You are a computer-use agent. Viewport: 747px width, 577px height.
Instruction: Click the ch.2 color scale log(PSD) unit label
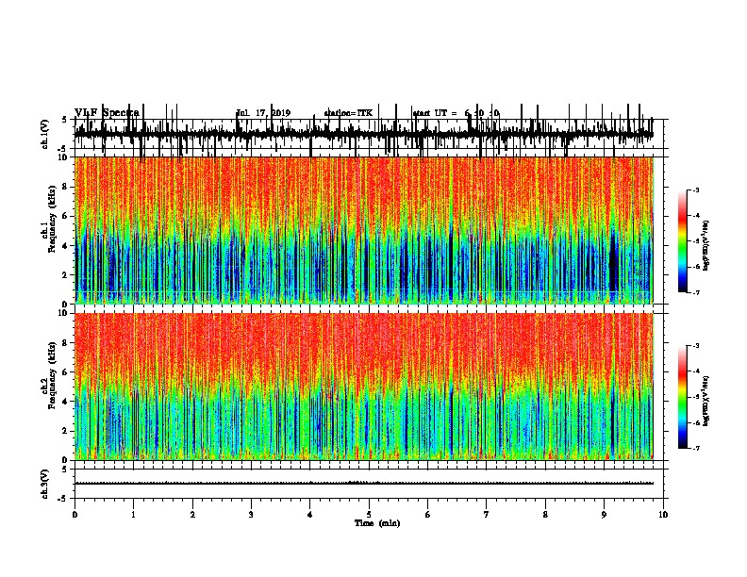706,401
